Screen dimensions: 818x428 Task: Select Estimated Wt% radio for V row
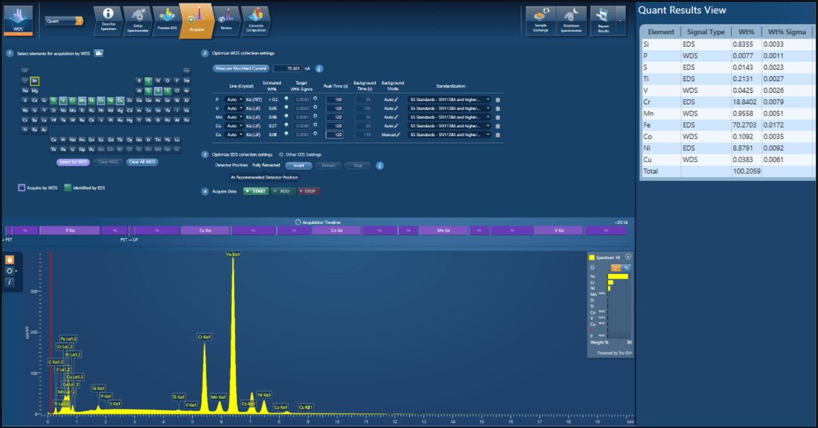pos(286,108)
